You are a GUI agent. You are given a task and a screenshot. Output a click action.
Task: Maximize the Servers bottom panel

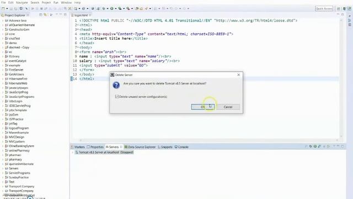343,146
